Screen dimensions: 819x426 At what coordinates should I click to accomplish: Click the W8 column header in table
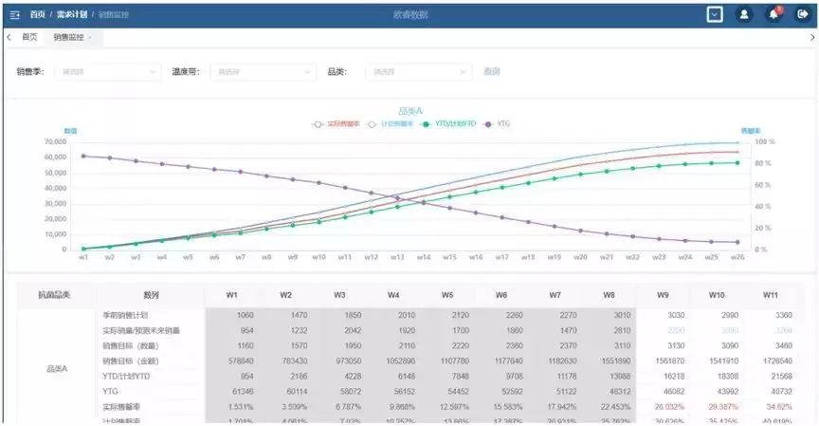(609, 295)
